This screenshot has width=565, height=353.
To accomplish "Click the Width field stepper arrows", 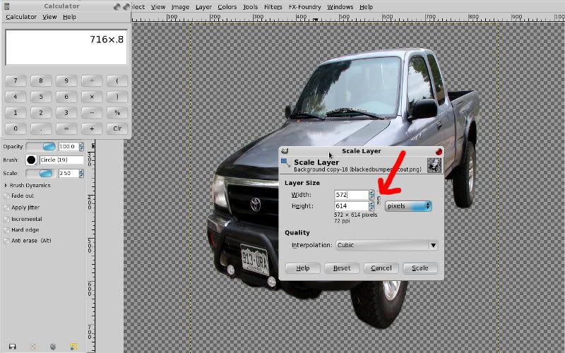I will pos(371,195).
